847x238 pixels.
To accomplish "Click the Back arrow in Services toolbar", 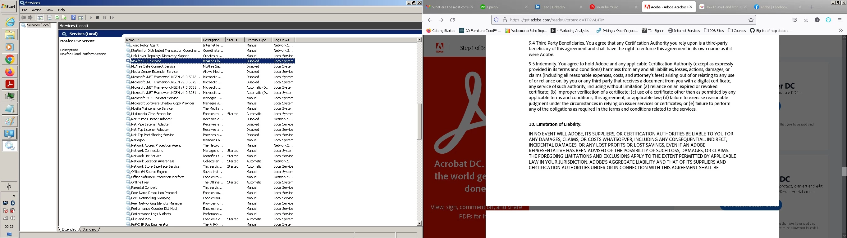I will tap(23, 18).
